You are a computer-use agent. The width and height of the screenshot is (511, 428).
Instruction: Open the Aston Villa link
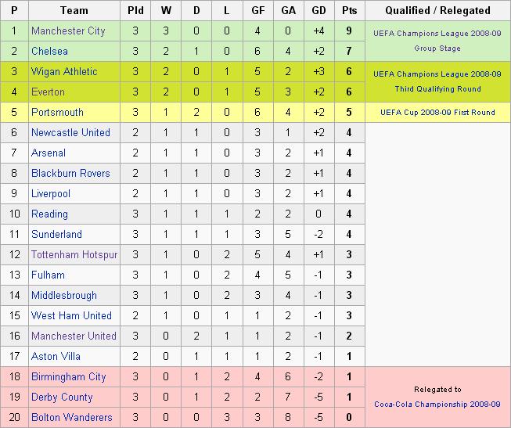(56, 356)
